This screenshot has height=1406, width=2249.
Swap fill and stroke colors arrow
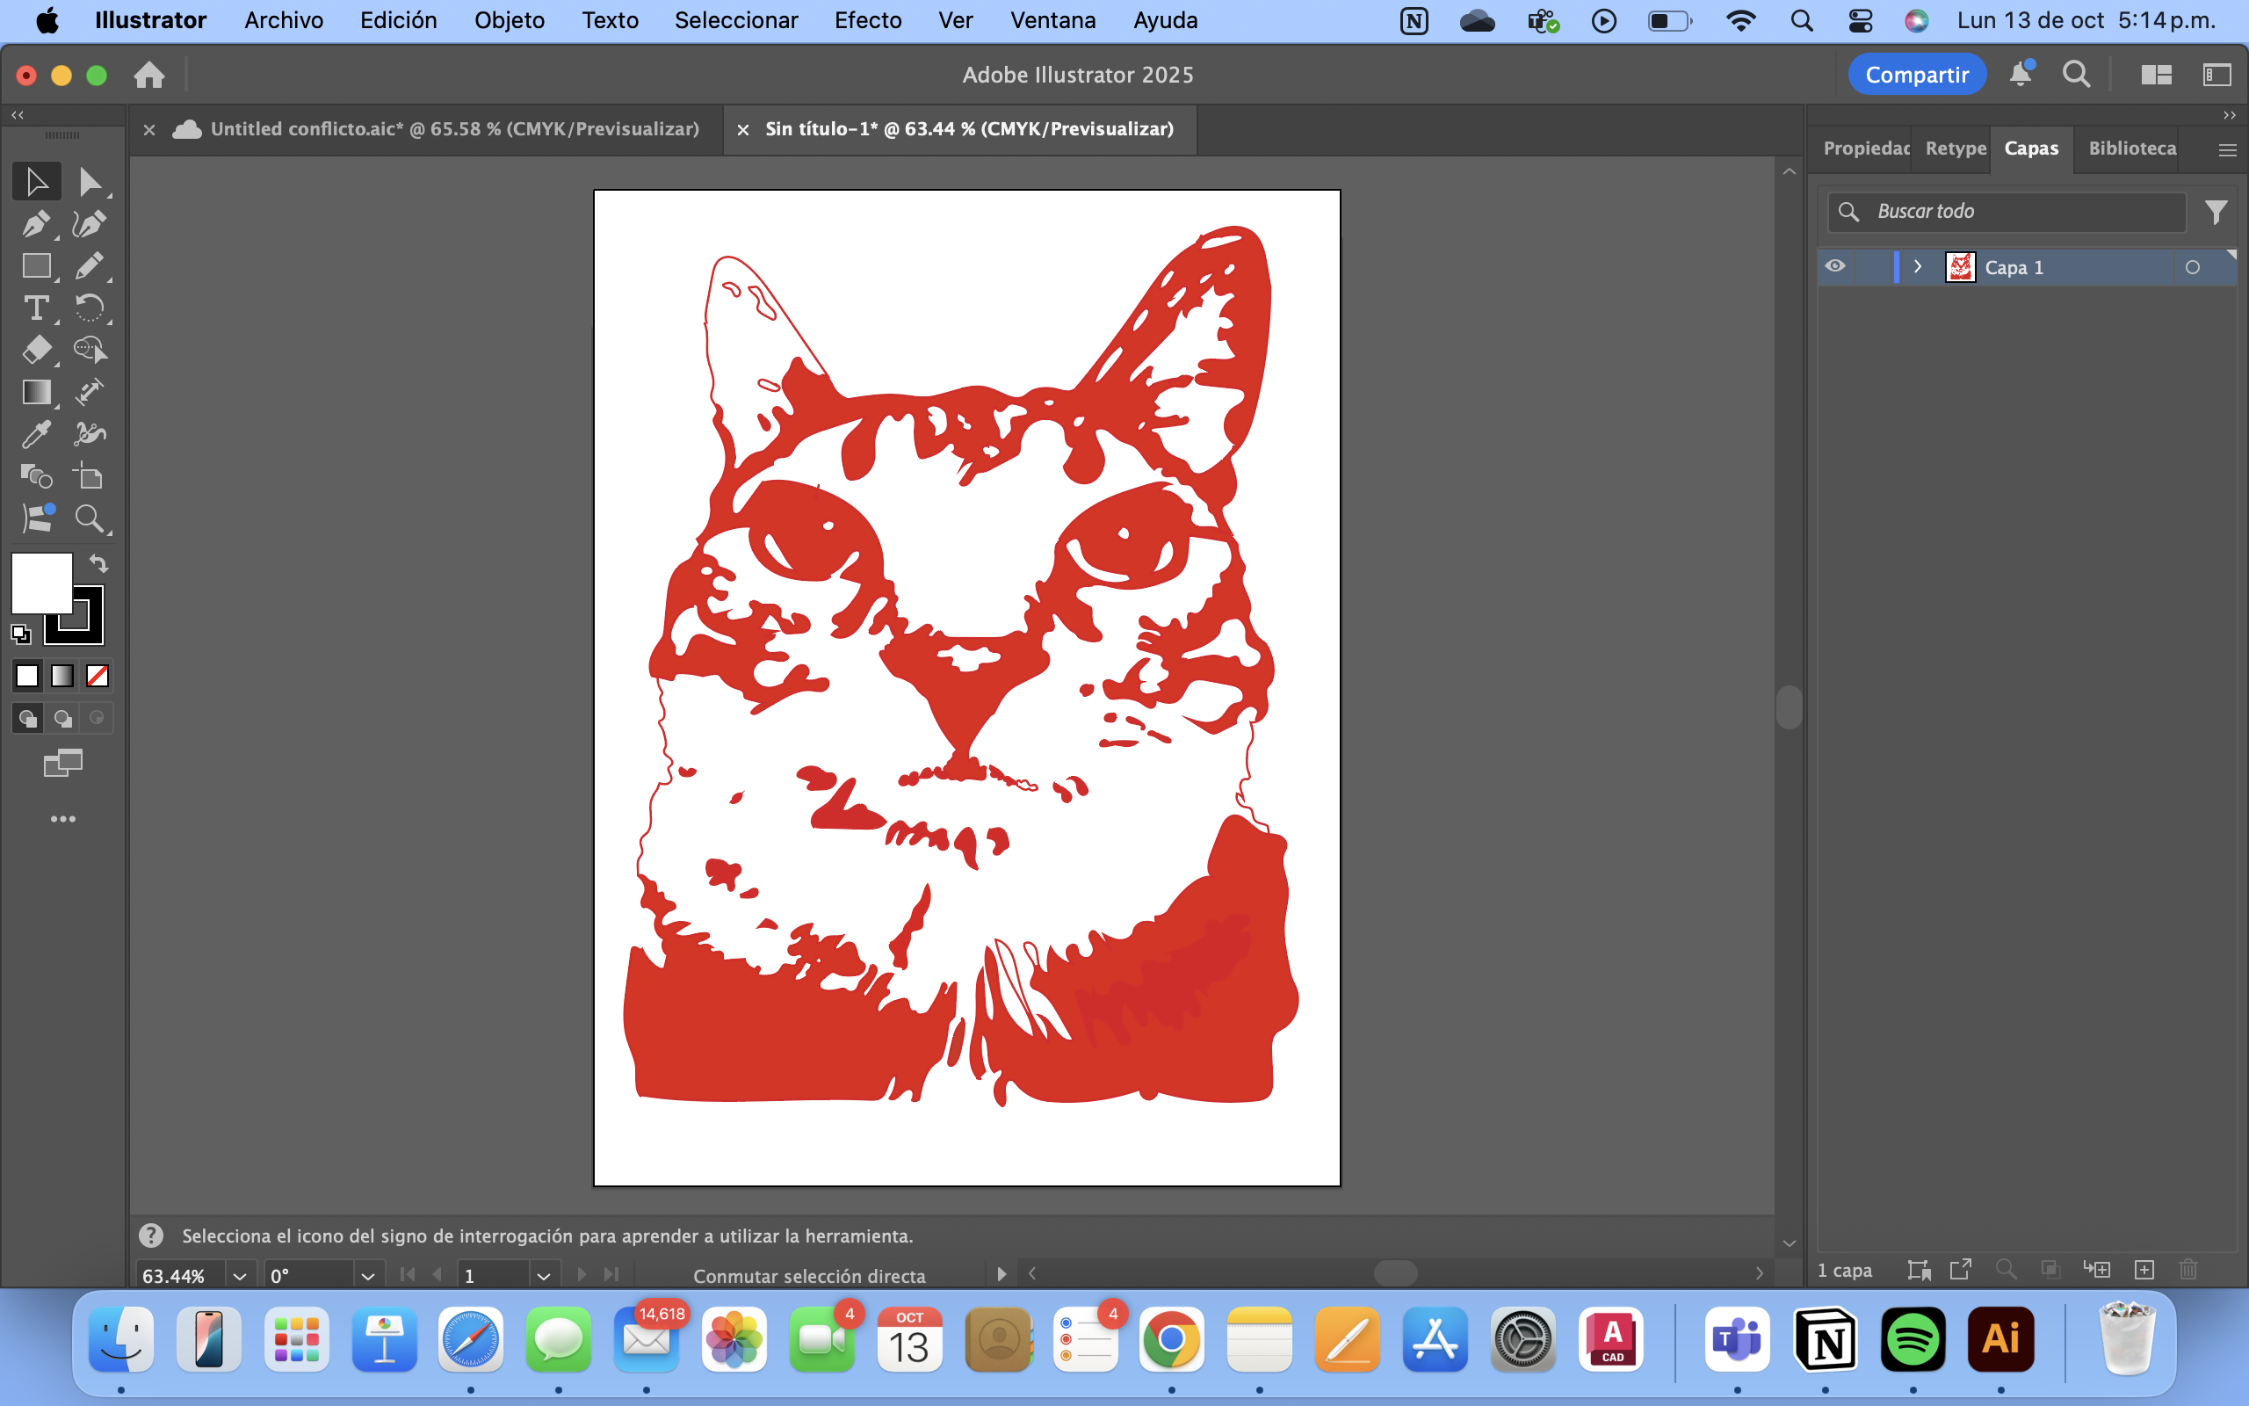pyautogui.click(x=98, y=563)
